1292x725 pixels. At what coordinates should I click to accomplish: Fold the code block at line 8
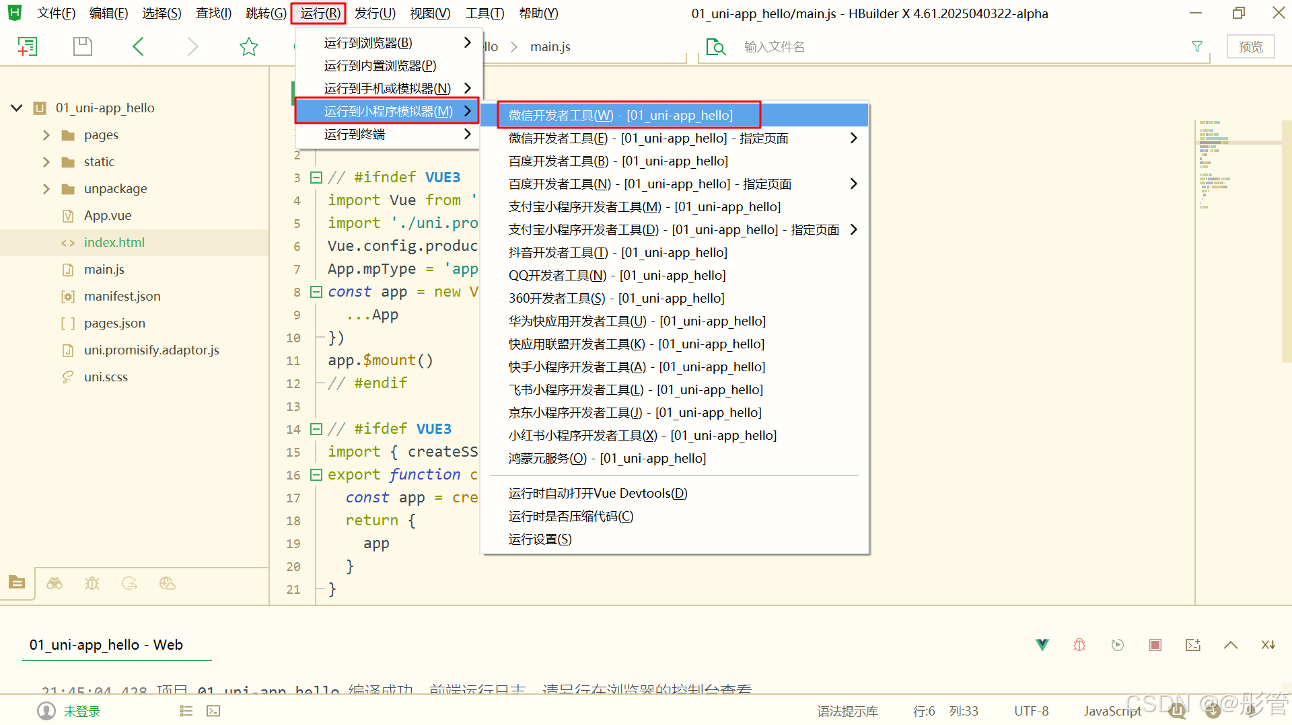(x=316, y=292)
